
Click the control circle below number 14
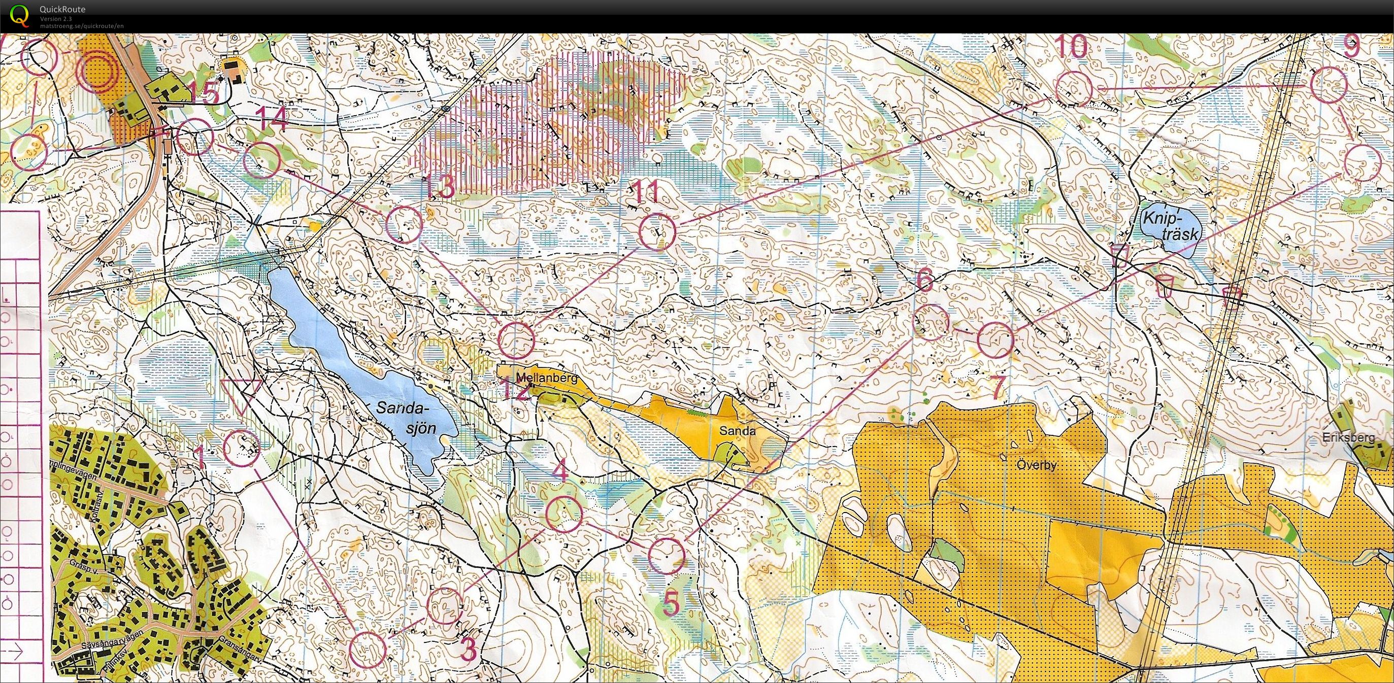(x=262, y=160)
